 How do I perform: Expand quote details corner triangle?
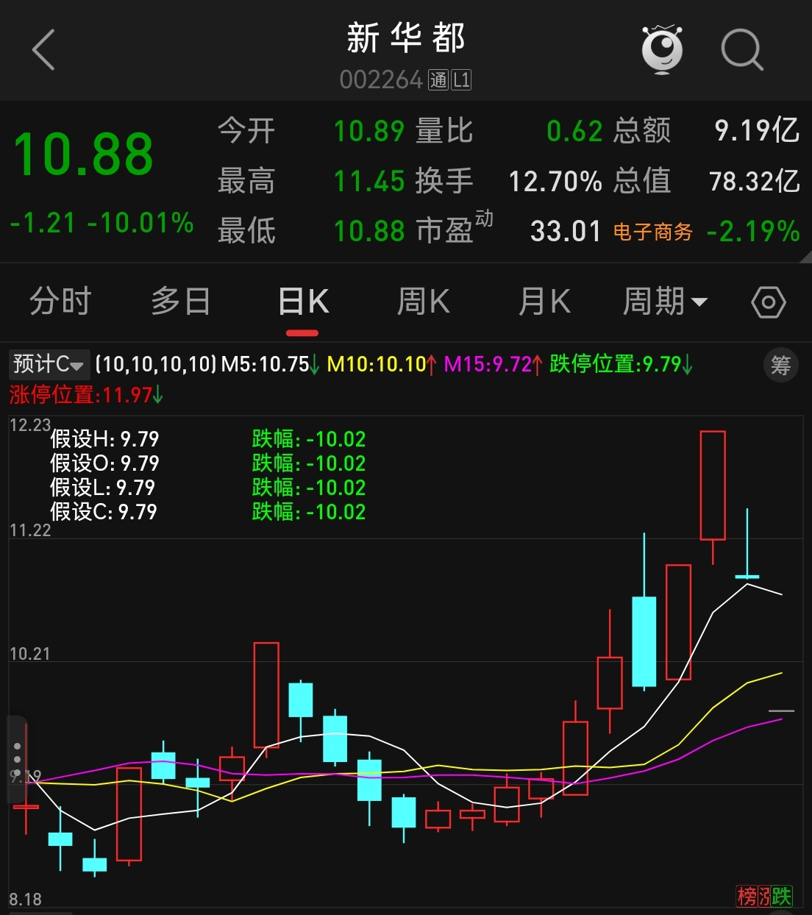[x=805, y=257]
